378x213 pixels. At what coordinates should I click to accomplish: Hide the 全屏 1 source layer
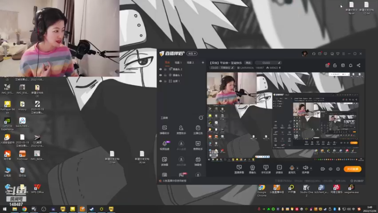coord(161,81)
